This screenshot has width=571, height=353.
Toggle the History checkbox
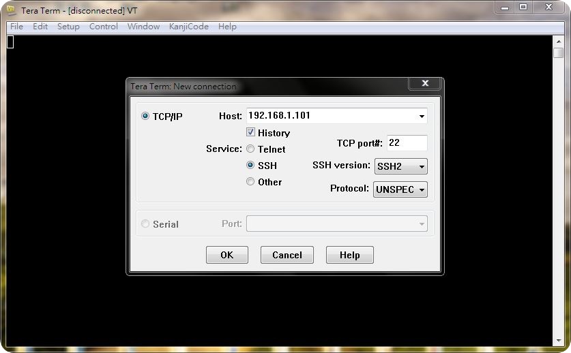coord(250,132)
